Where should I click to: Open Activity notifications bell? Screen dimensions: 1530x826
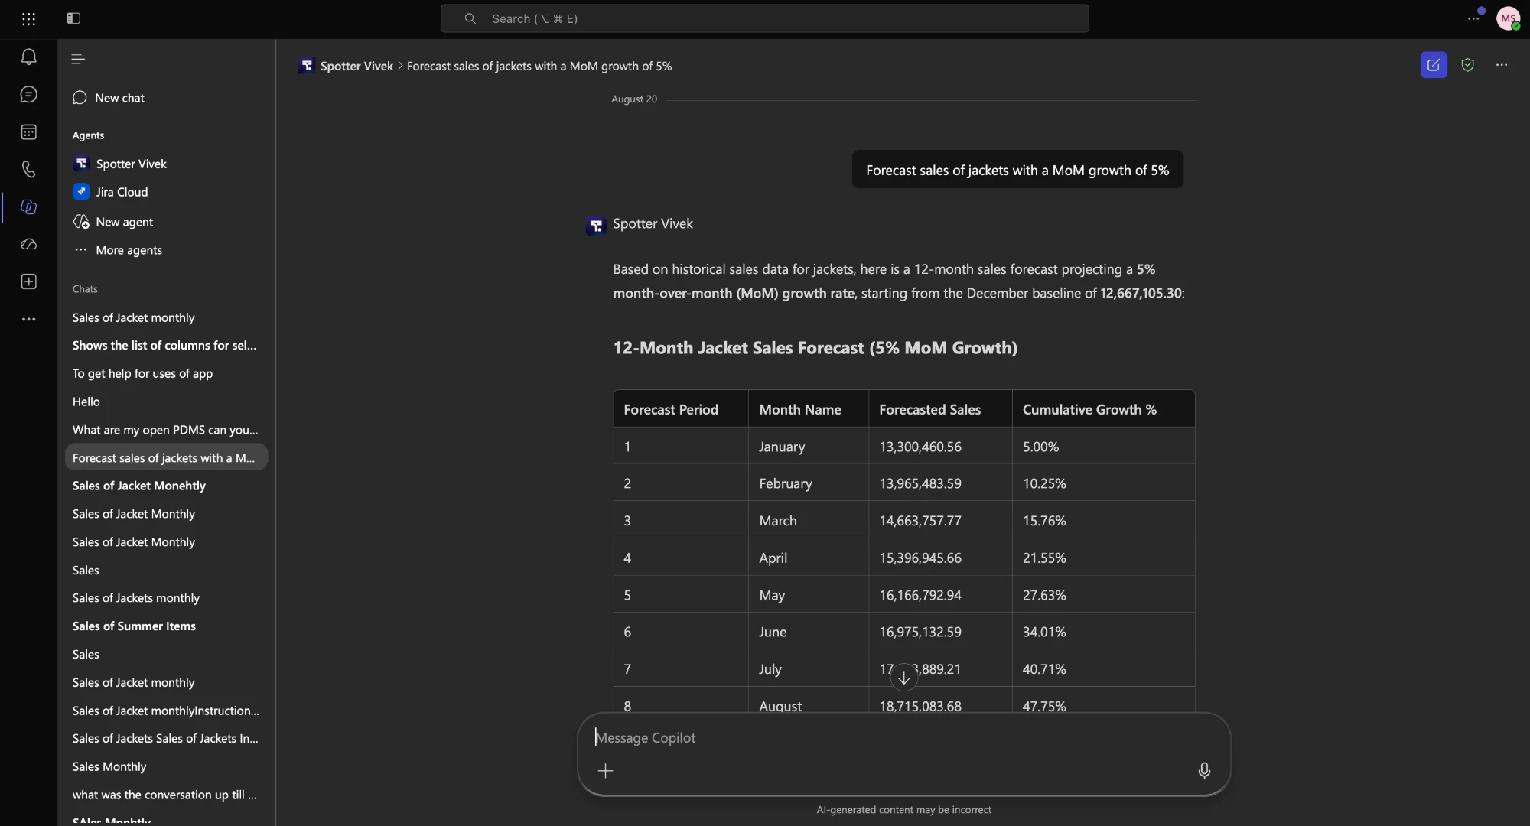click(x=28, y=57)
